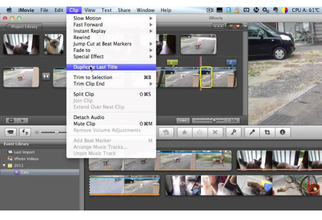Play project full screen button
322x220 pixels.
(11, 121)
